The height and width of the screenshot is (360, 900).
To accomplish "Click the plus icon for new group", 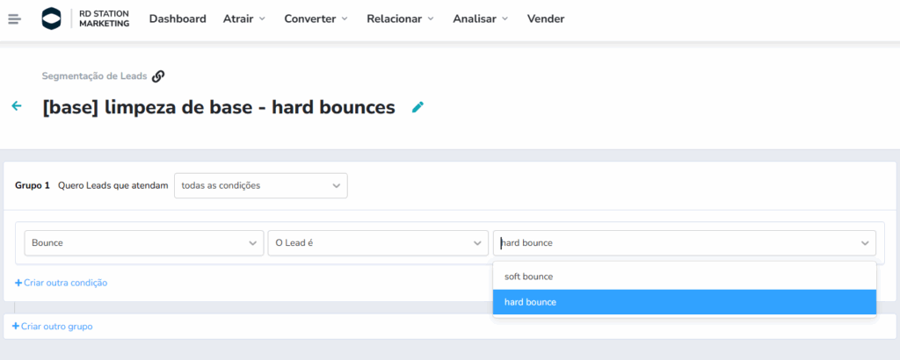I will 16,327.
